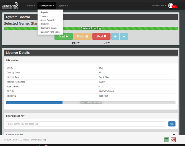Open Question Time Editor

(x=50, y=32)
